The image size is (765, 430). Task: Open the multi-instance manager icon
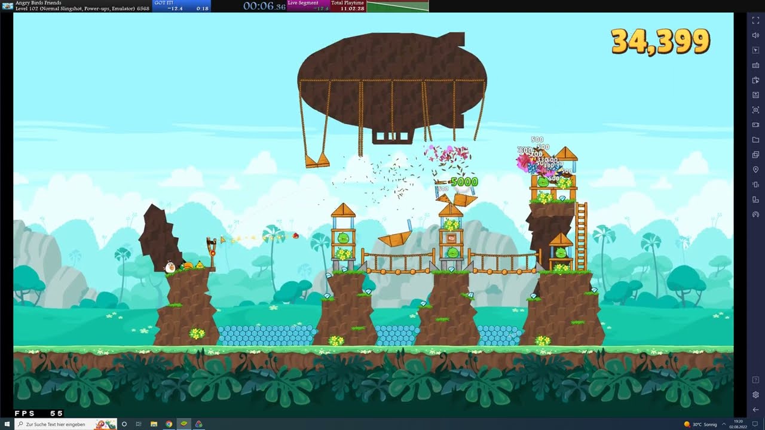point(755,155)
